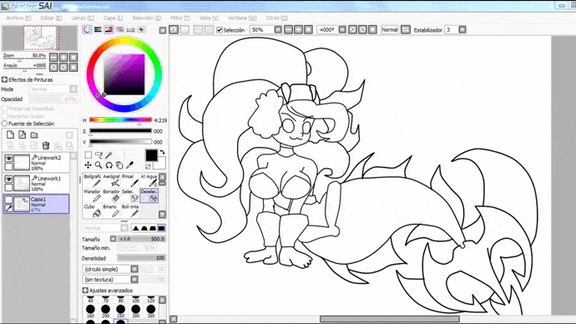Viewport: 576px width, 324px height.
Task: Create a new linework layer
Action: (22, 134)
